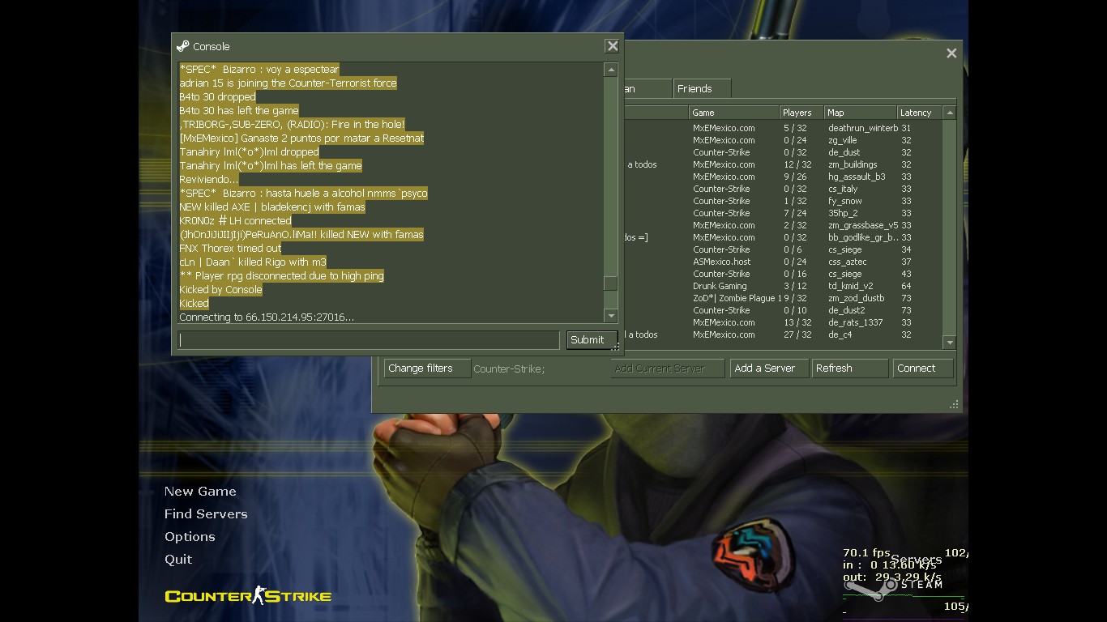Screen dimensions: 1107x622
Task: Select the td_kmid_v2 Drunk Gaming server
Action: [x=783, y=286]
